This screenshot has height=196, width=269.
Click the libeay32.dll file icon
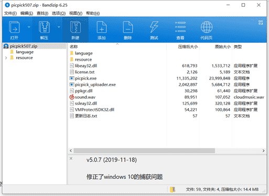click(72, 66)
